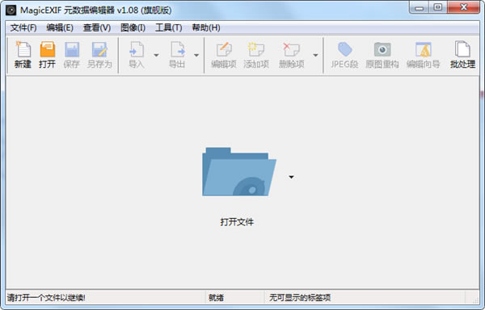The image size is (485, 310).
Task: Minimize the MagicEXIF window
Action: [419, 7]
